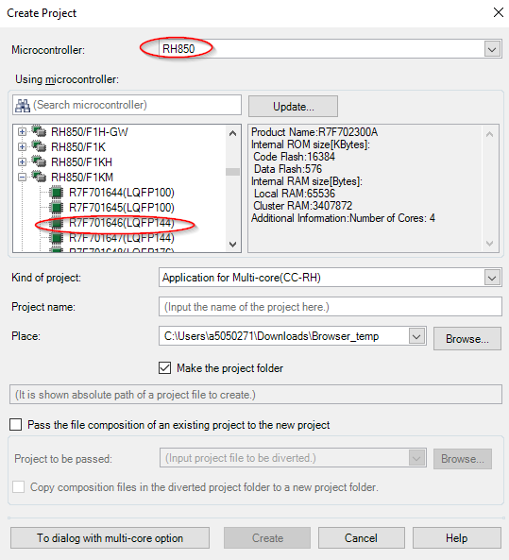Click the Data Flash:576 line

[x=288, y=169]
